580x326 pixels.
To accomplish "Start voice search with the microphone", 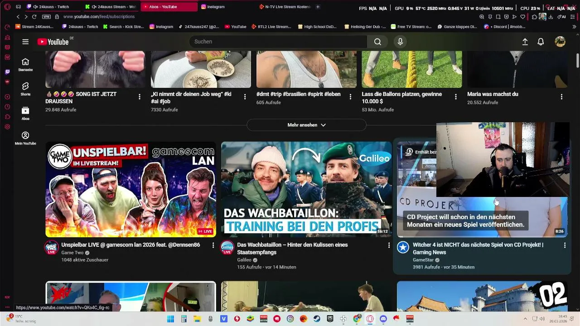I will (x=400, y=42).
